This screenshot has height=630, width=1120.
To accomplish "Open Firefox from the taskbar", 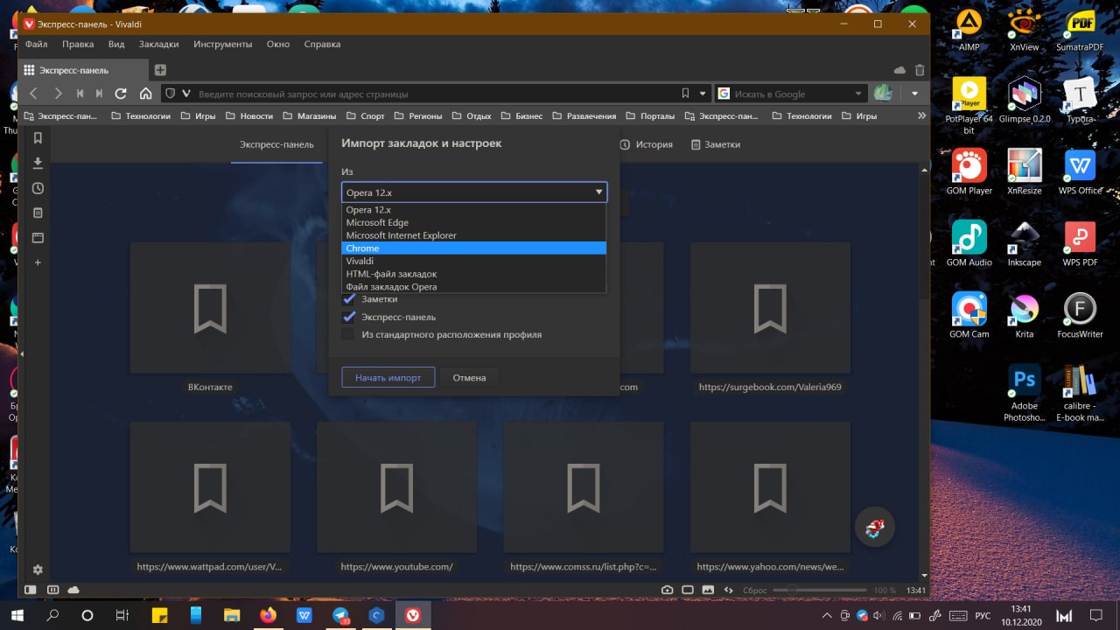I will point(268,615).
